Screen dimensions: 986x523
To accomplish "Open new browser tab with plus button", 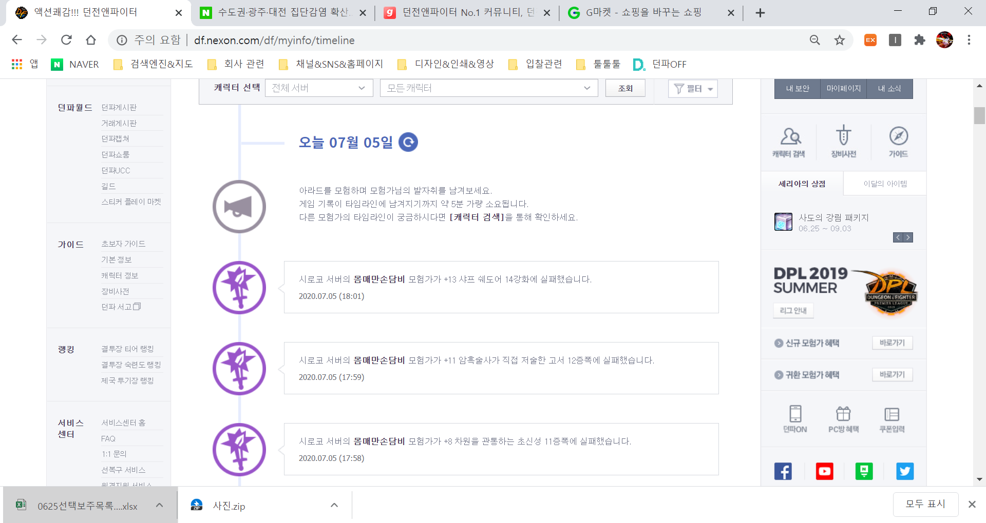I will click(761, 13).
